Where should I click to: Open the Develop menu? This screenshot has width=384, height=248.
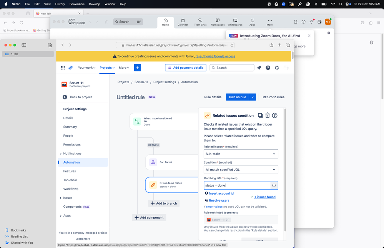click(x=95, y=4)
